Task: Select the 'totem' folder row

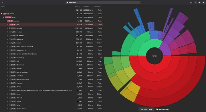Action: point(51,94)
